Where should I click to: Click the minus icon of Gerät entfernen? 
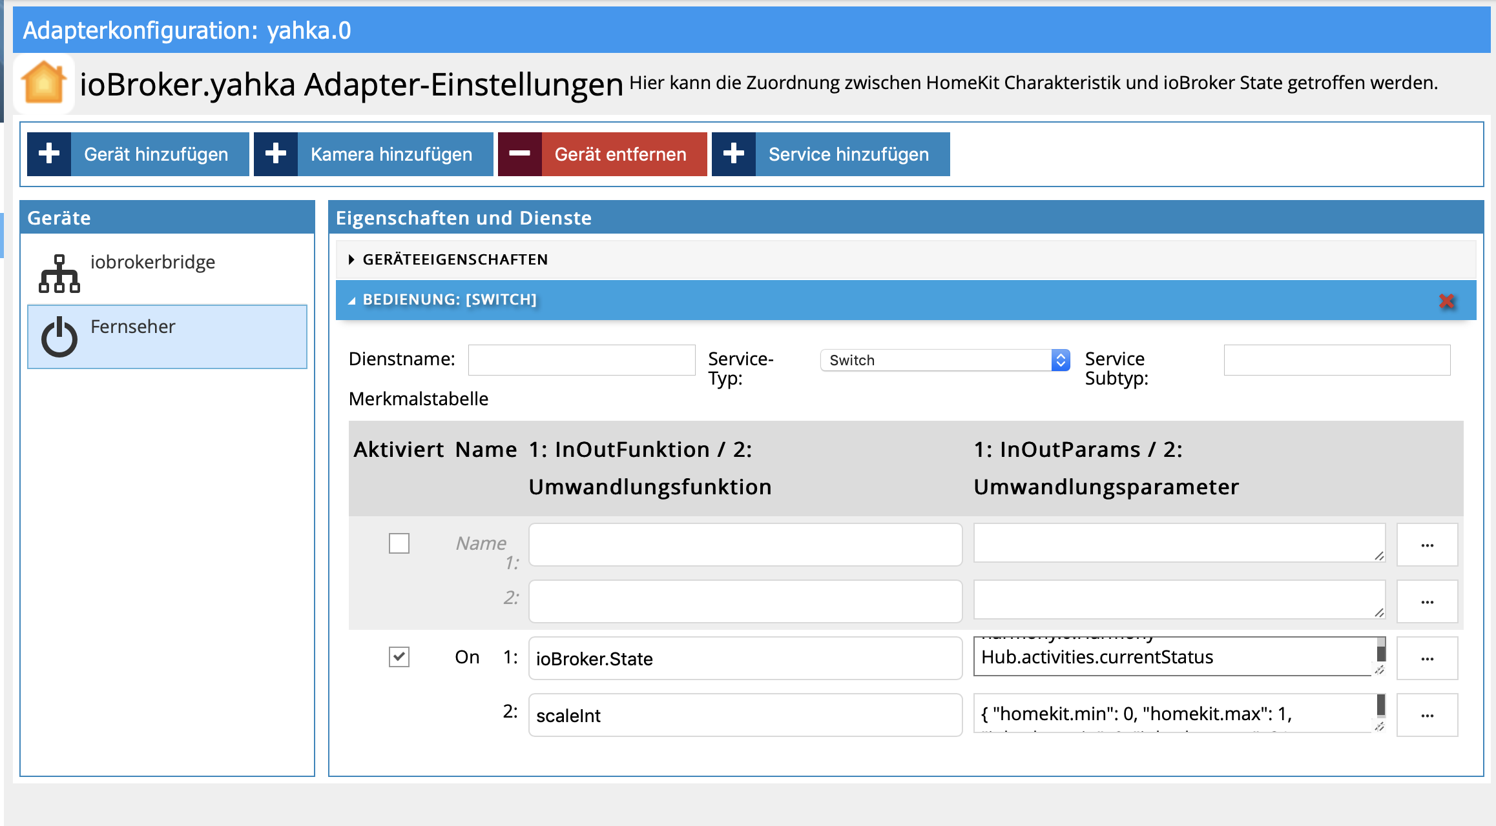pyautogui.click(x=520, y=154)
